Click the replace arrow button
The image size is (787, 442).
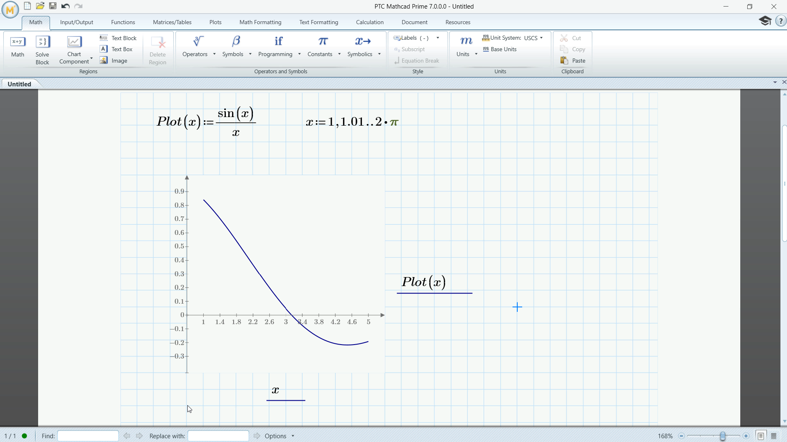click(x=257, y=436)
